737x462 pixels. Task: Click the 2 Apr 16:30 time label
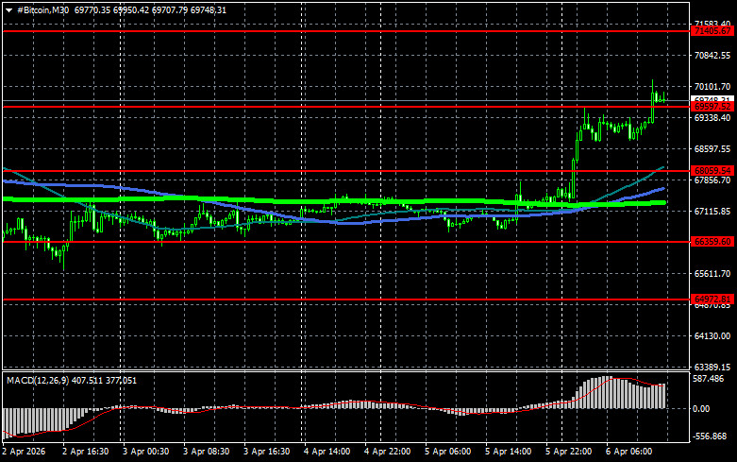86,452
